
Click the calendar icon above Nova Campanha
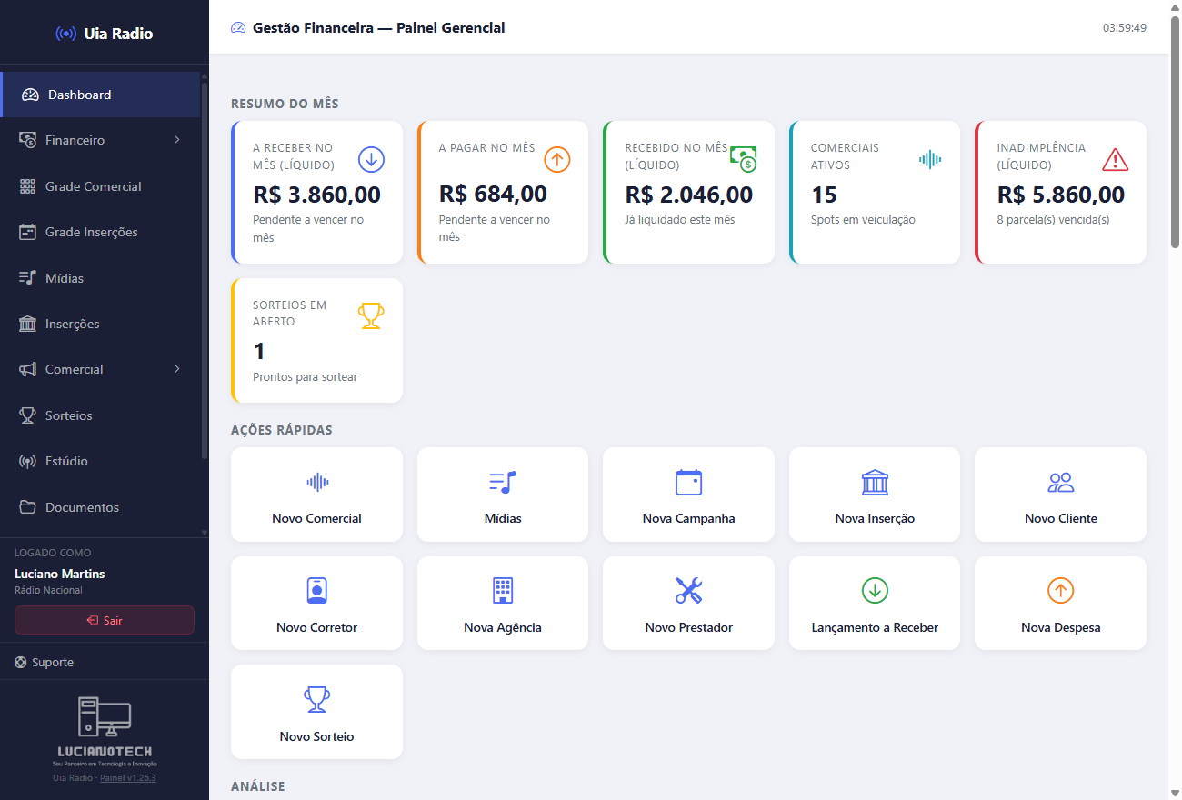689,482
